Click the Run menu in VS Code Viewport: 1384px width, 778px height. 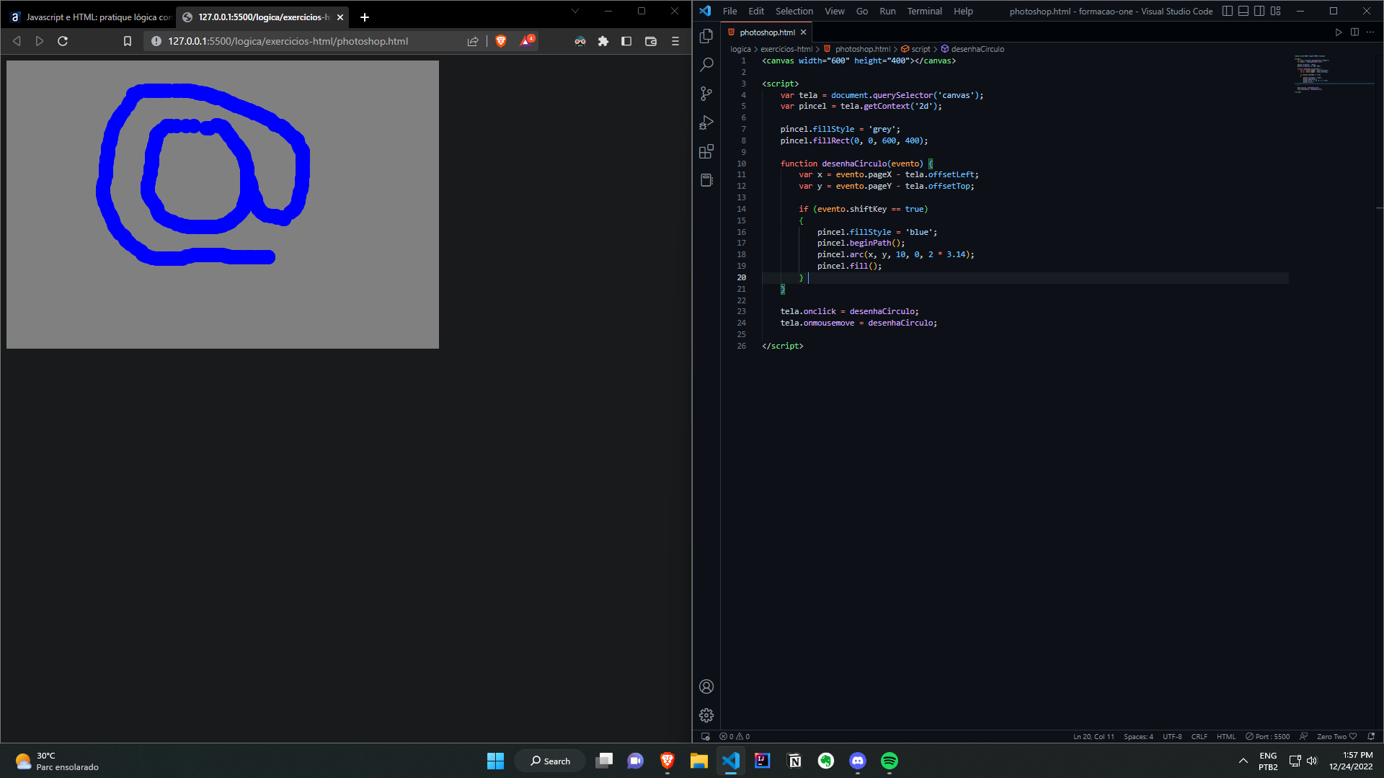coord(887,11)
